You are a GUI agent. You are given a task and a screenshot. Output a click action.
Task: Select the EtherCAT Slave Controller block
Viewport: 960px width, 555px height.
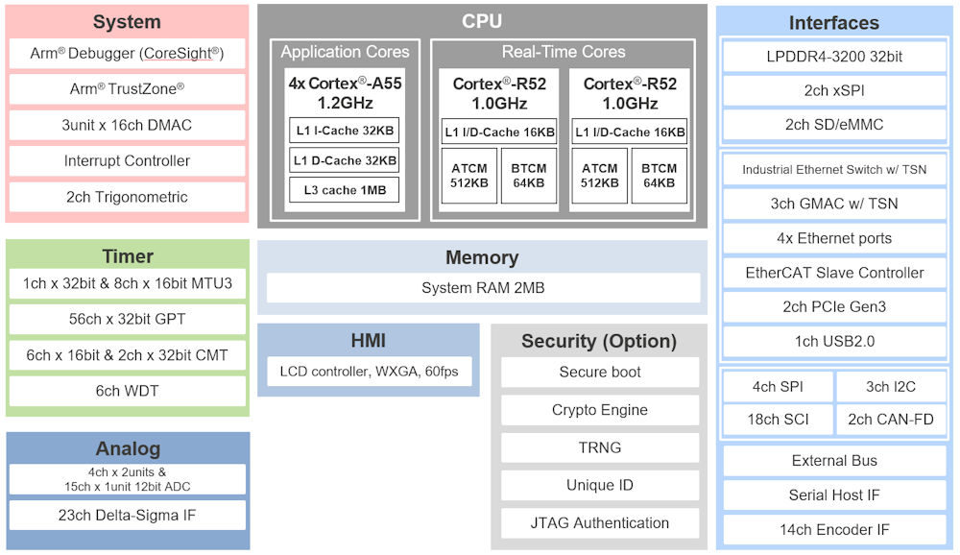pyautogui.click(x=833, y=273)
